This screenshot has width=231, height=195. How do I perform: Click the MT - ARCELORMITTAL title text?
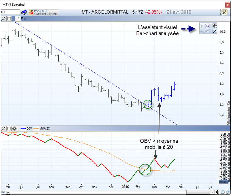point(105,12)
